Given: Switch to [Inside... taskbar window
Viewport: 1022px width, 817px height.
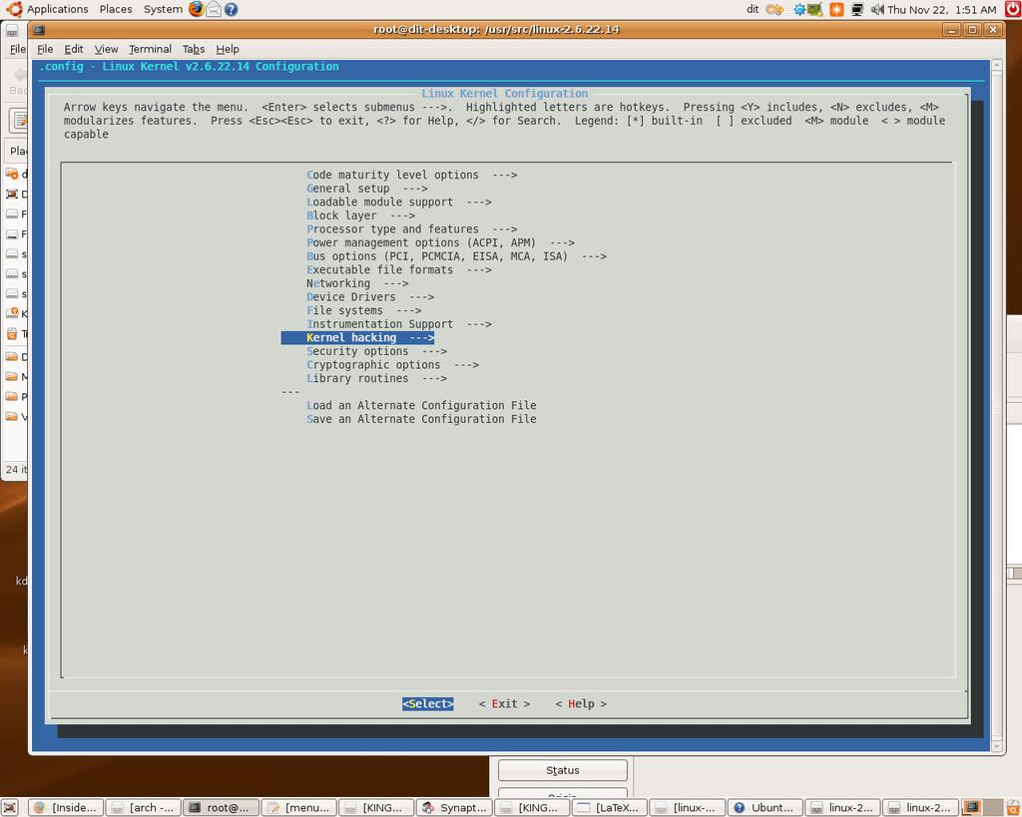Looking at the screenshot, I should coord(66,807).
